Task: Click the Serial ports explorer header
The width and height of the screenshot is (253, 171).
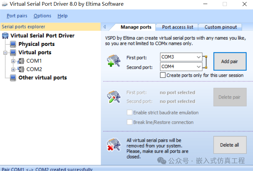Action: pyautogui.click(x=50, y=27)
